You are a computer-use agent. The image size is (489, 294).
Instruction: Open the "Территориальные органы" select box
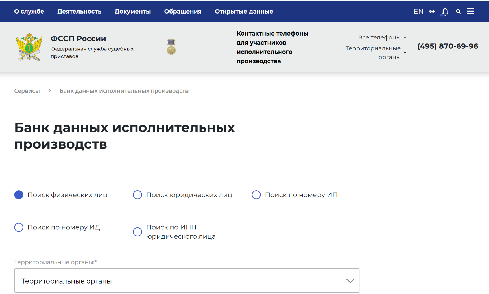click(187, 281)
